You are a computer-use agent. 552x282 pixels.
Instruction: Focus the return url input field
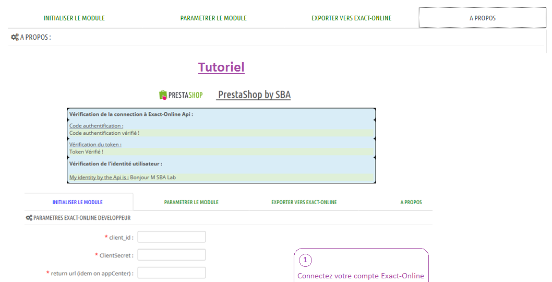[x=172, y=273]
